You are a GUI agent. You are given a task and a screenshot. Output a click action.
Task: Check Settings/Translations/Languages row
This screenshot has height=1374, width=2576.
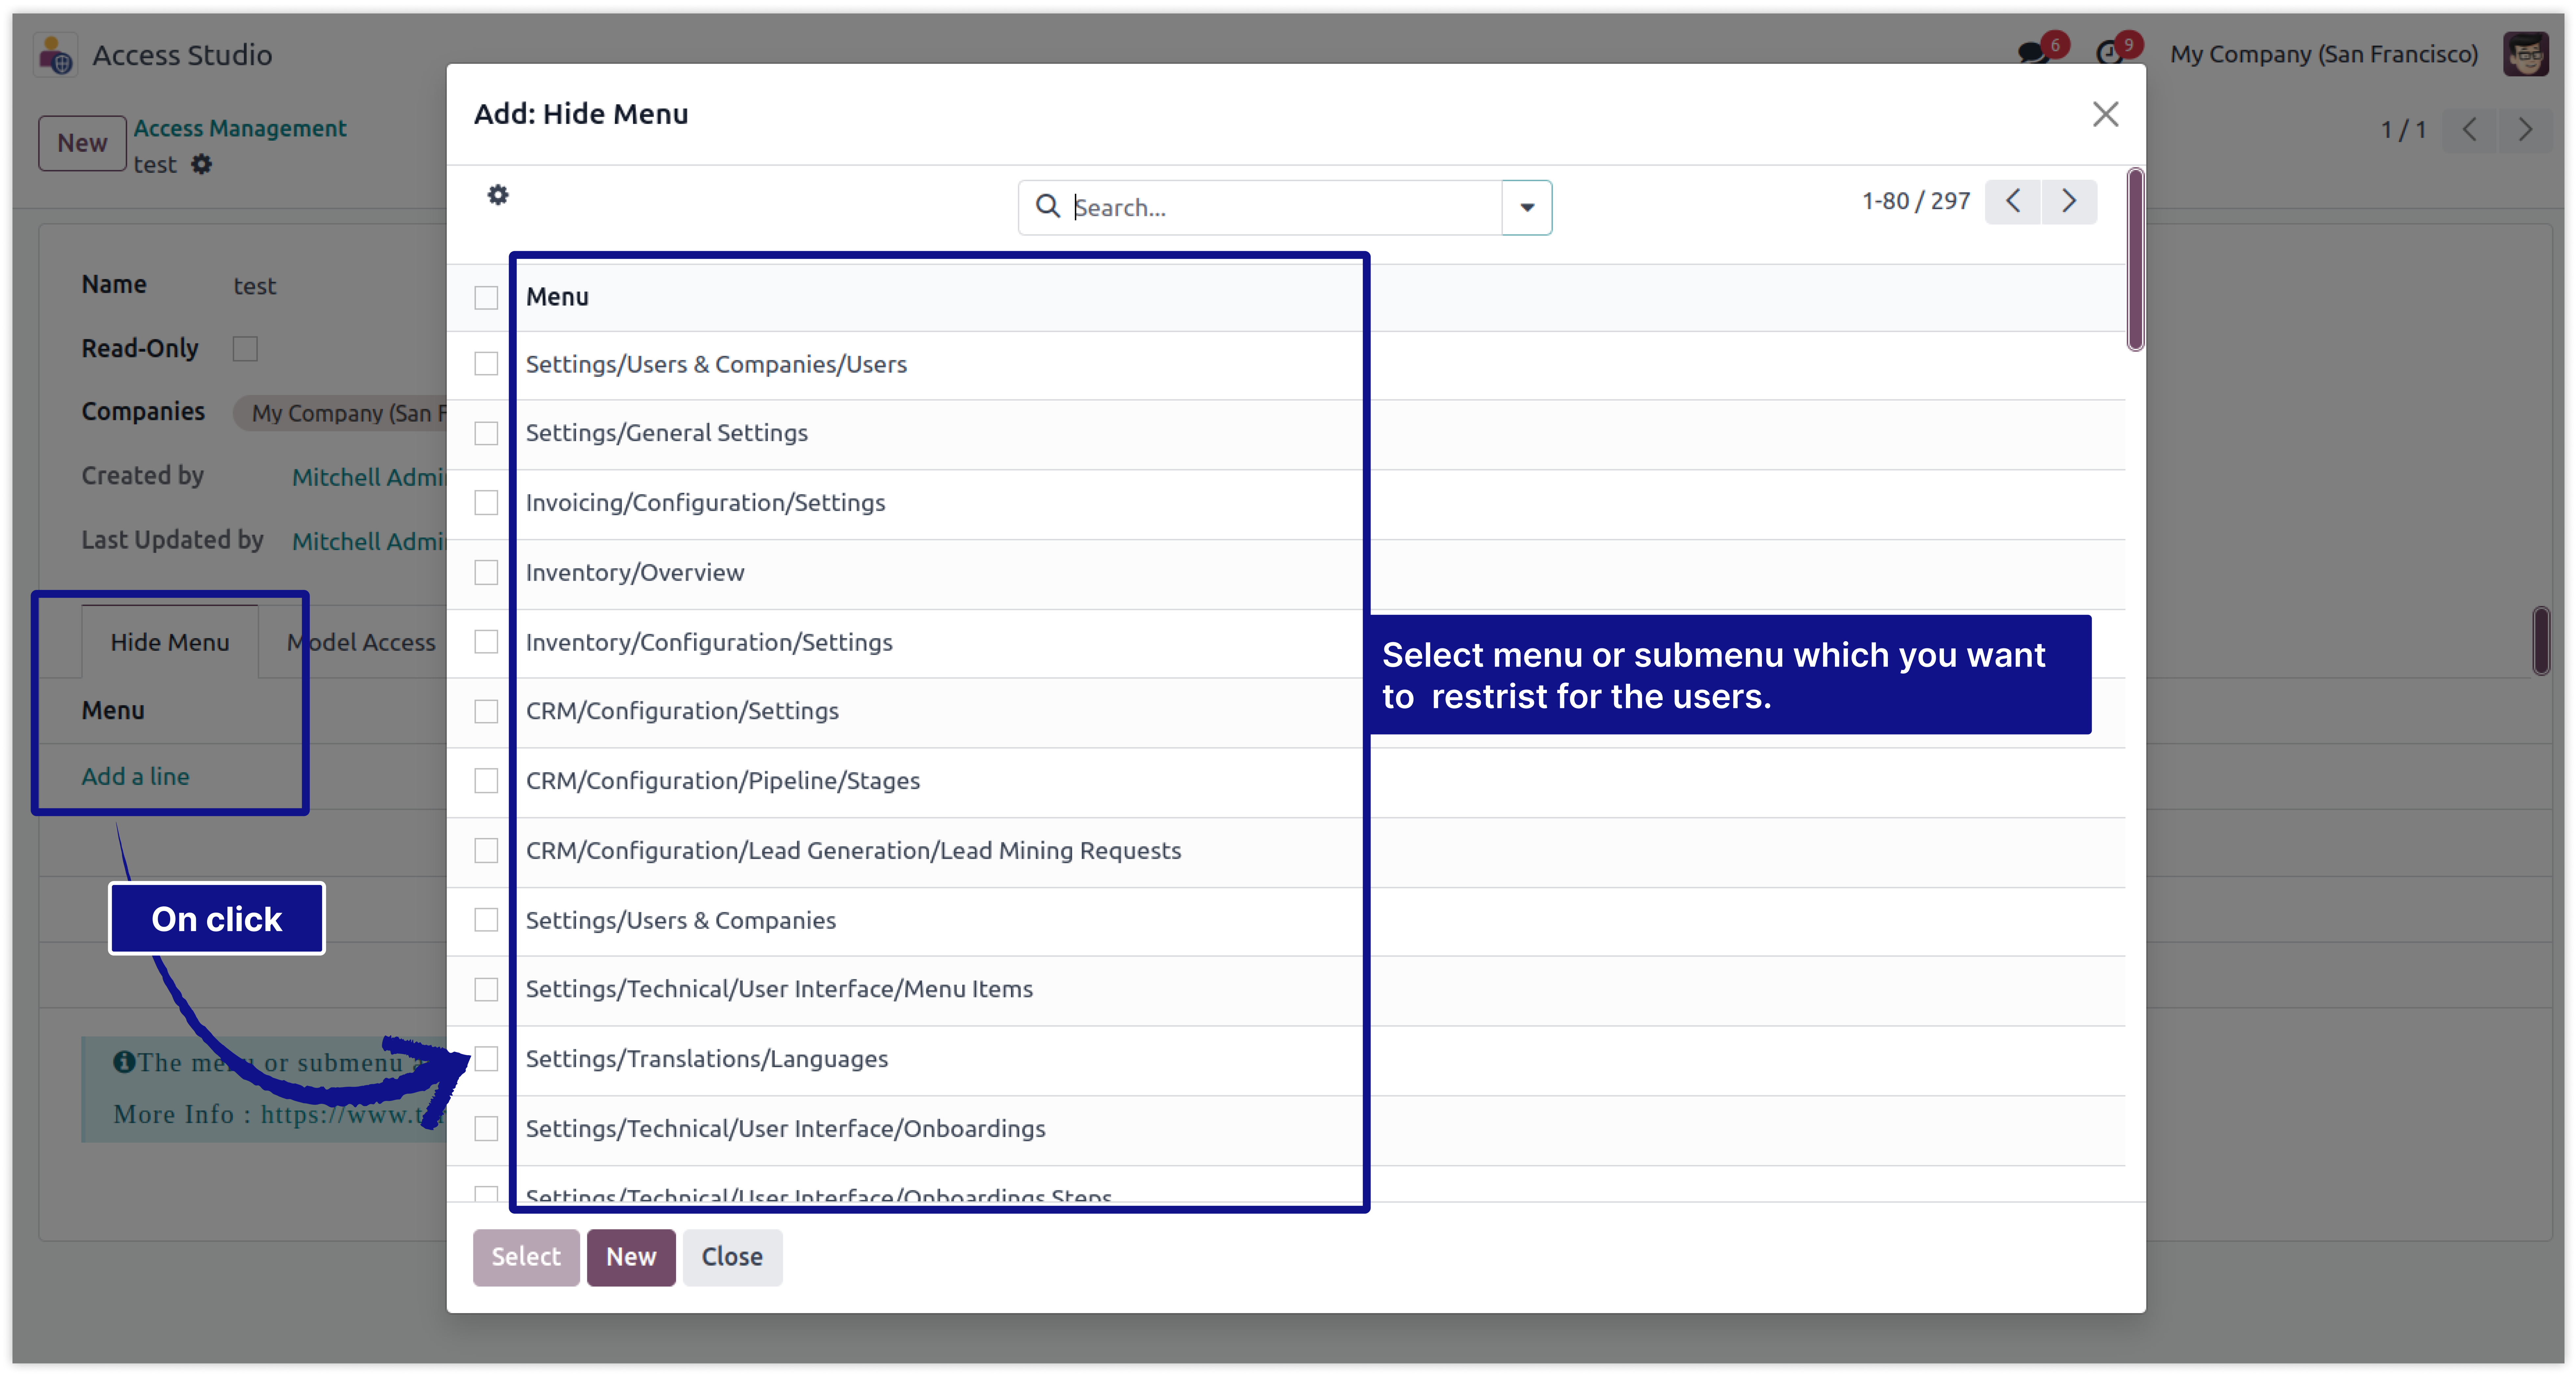[486, 1059]
